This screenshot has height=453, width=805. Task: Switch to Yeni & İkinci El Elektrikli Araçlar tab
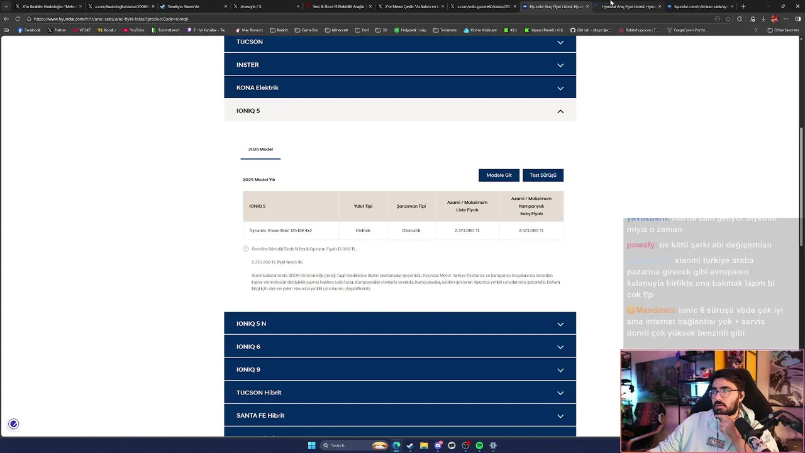338,6
